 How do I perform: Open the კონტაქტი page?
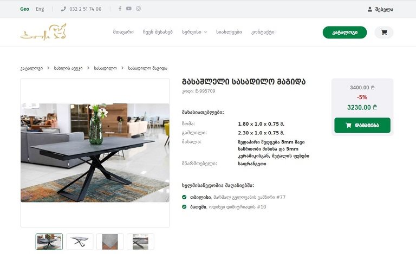pos(263,32)
